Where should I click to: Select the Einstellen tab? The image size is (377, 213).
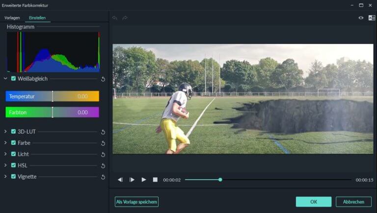37,18
